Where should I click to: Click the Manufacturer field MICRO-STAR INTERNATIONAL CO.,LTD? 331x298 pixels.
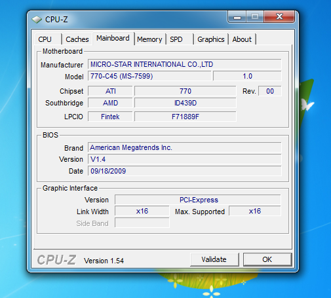pyautogui.click(x=185, y=64)
